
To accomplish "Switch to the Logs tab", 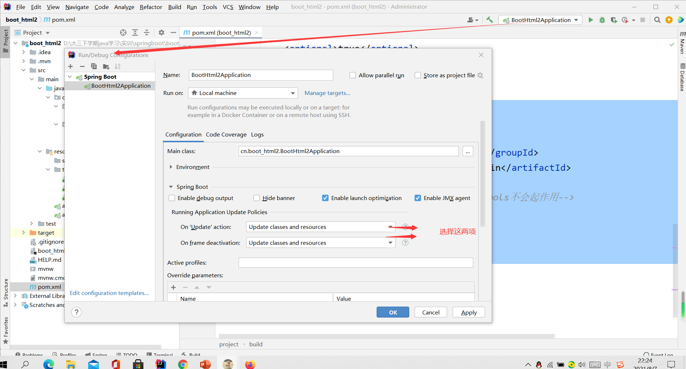I will click(x=257, y=134).
